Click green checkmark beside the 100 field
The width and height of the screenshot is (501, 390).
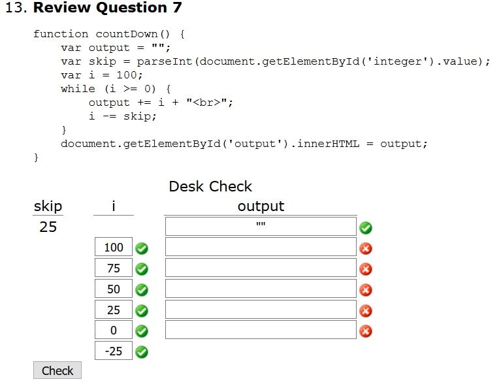tap(141, 248)
